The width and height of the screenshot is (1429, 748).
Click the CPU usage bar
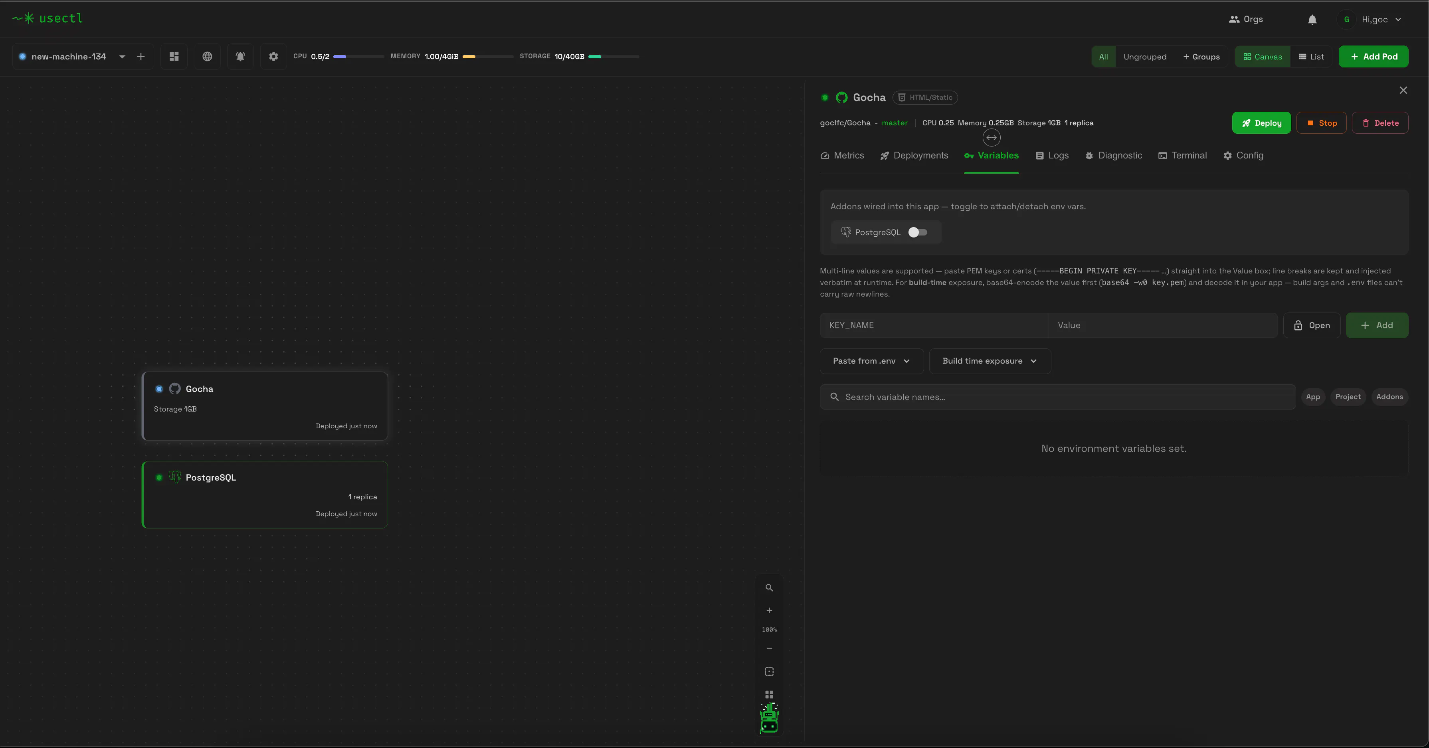point(358,57)
